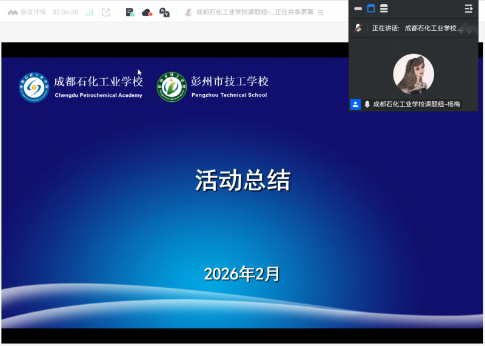
Task: Click the Tencent Meeting logo icon
Action: (x=13, y=12)
